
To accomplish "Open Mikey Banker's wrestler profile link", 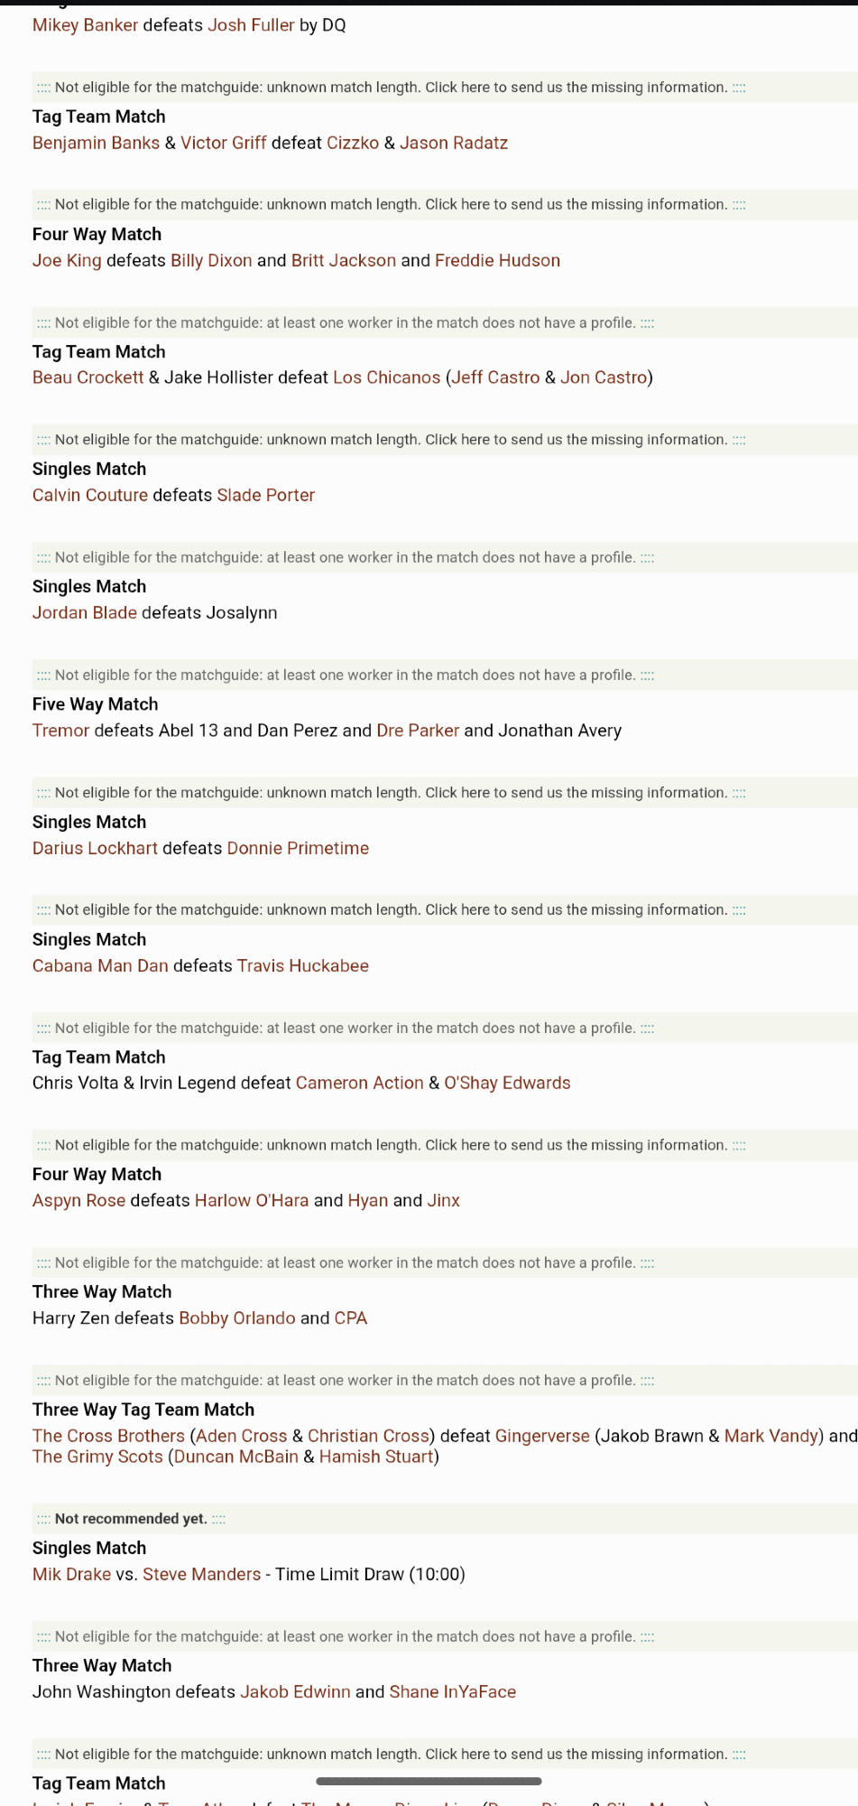I will pyautogui.click(x=85, y=25).
